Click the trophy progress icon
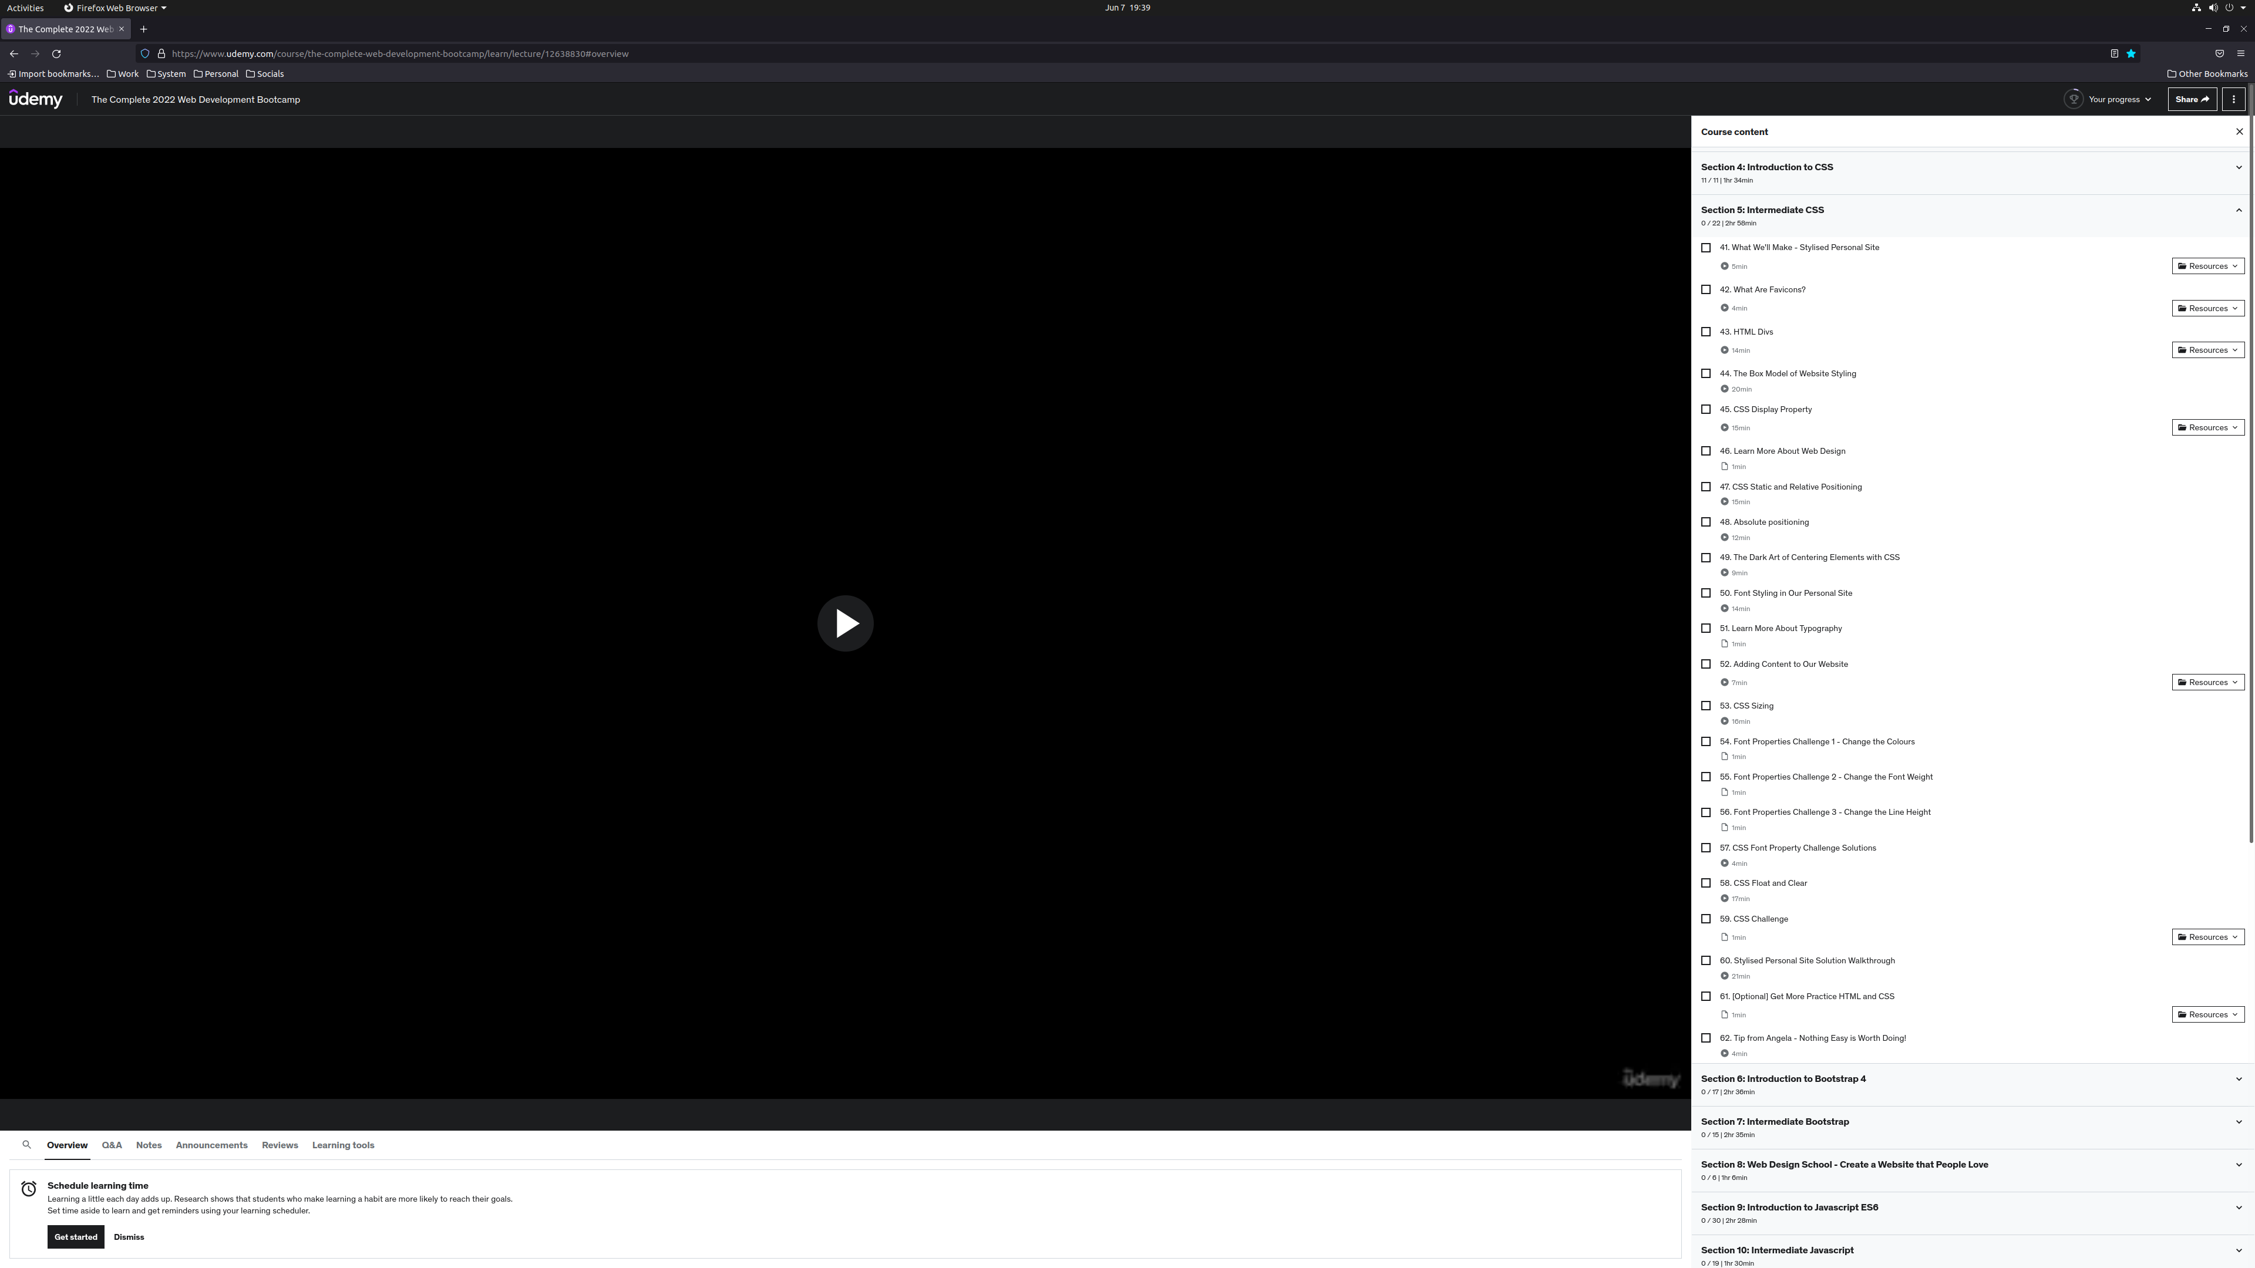 tap(2073, 99)
